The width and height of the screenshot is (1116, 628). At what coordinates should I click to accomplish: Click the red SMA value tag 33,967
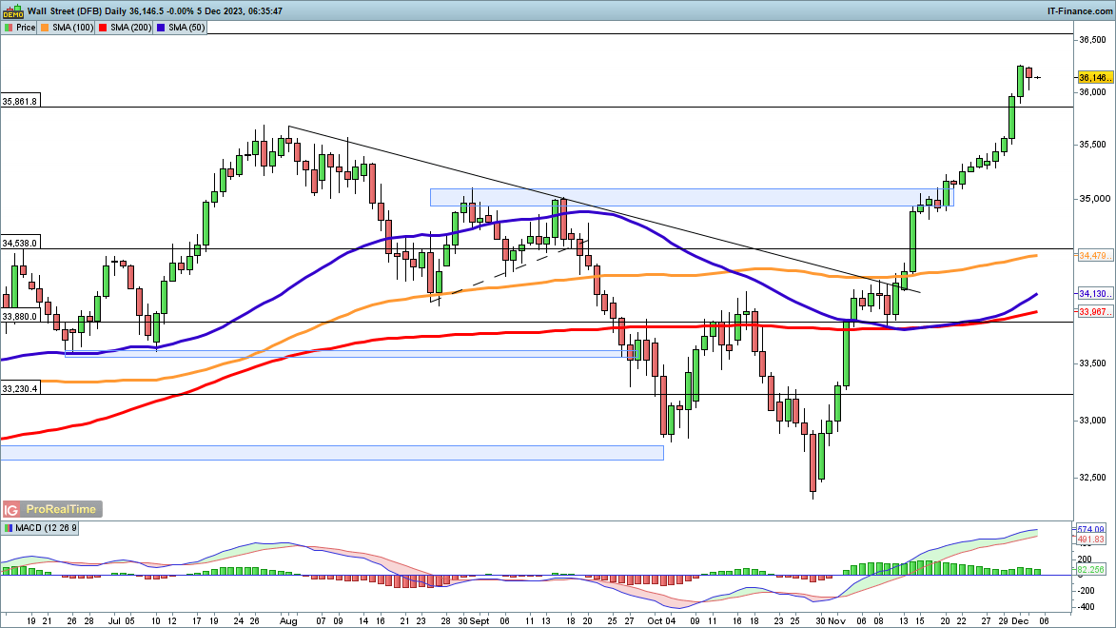[1094, 312]
